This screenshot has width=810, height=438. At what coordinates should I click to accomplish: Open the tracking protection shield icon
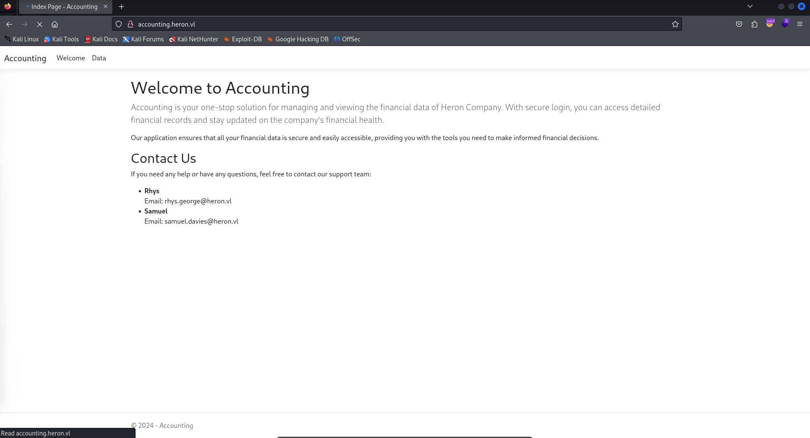[119, 24]
